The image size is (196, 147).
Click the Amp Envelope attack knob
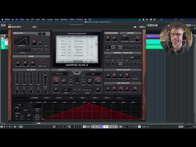pos(108,89)
